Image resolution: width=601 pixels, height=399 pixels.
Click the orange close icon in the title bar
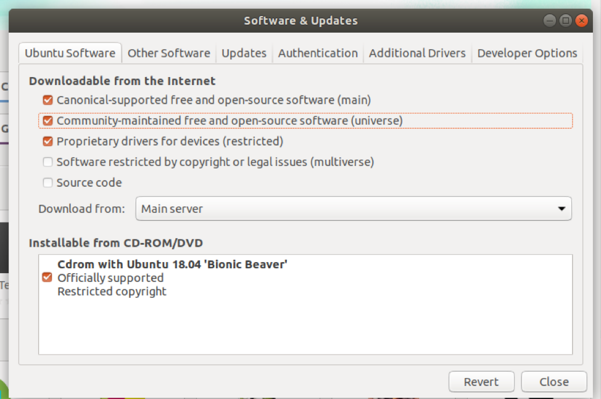pyautogui.click(x=581, y=21)
